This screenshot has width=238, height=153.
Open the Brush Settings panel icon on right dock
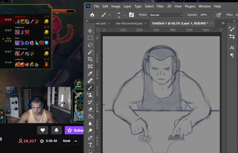pos(232,29)
